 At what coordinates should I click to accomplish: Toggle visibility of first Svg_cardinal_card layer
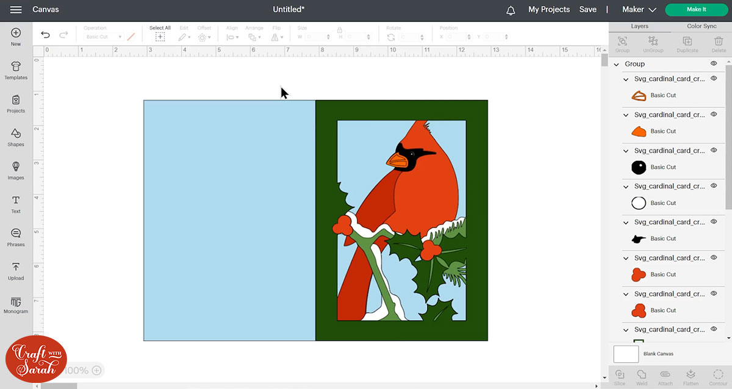click(713, 79)
